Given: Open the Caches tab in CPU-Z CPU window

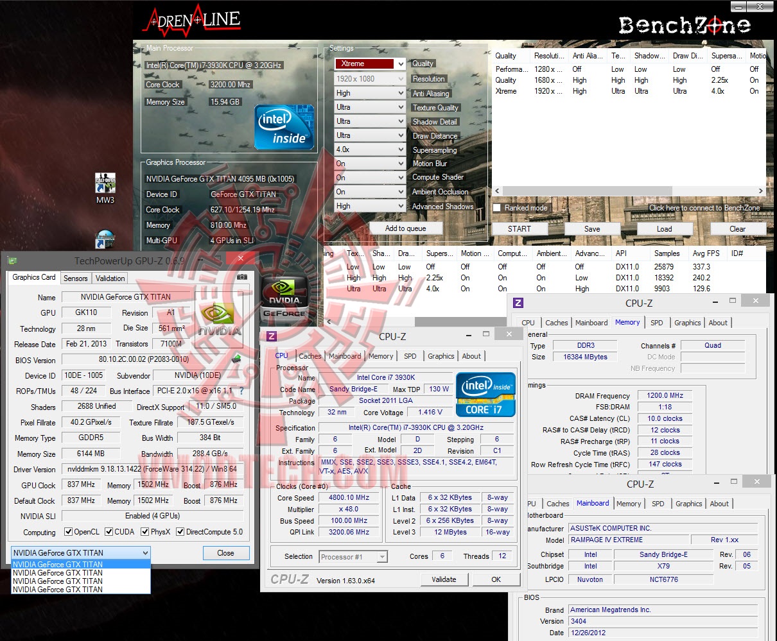Looking at the screenshot, I should click(310, 356).
